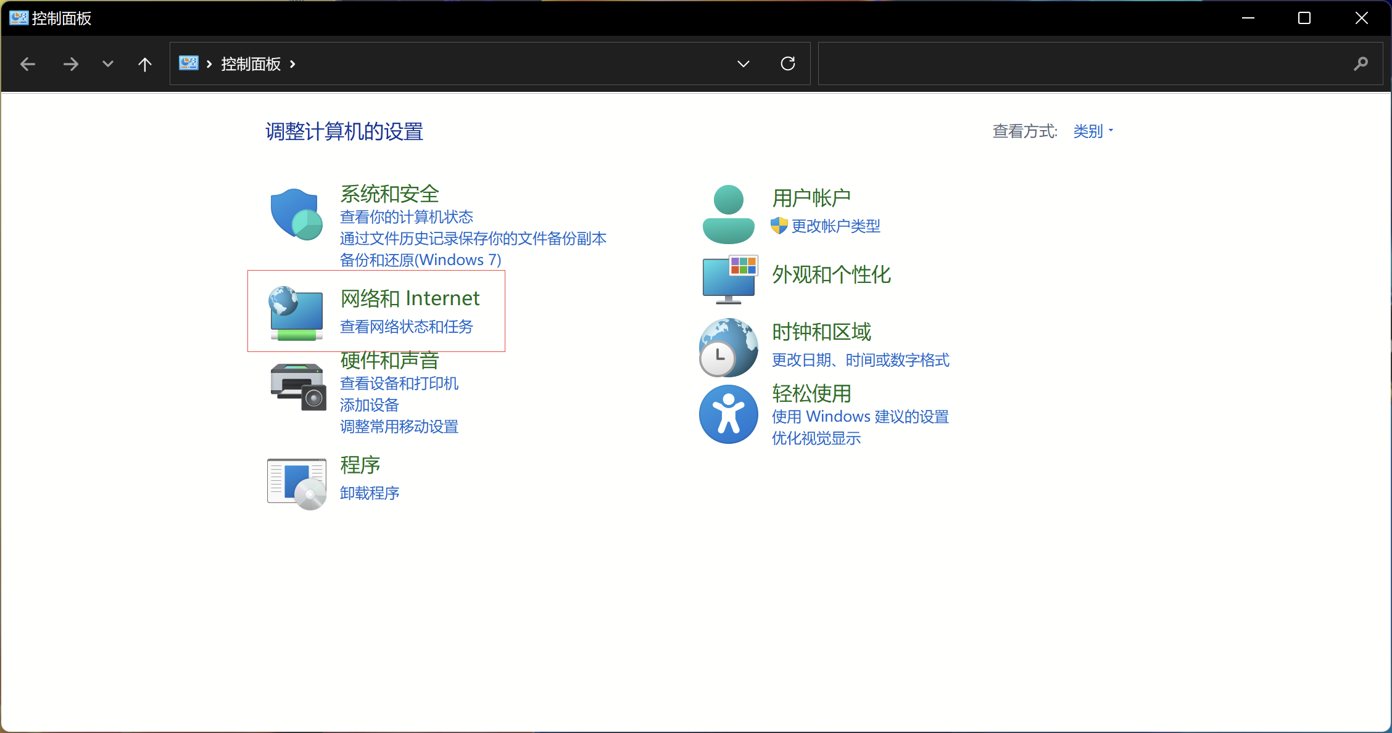Click the Ease of Access icon
Viewport: 1392px width, 733px height.
(729, 414)
